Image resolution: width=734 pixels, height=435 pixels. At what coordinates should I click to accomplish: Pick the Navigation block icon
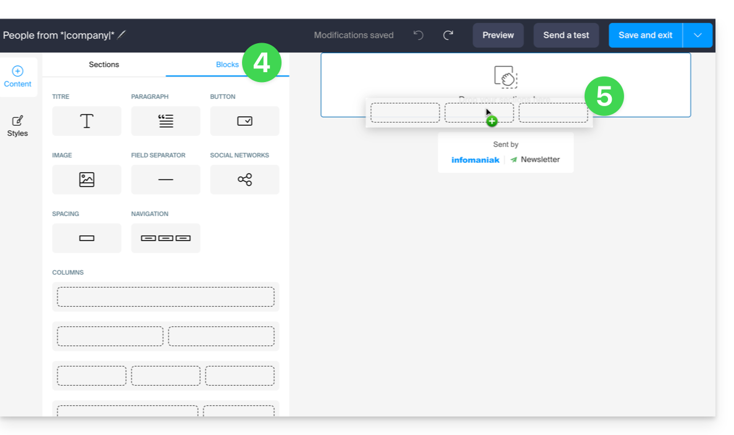coord(165,238)
